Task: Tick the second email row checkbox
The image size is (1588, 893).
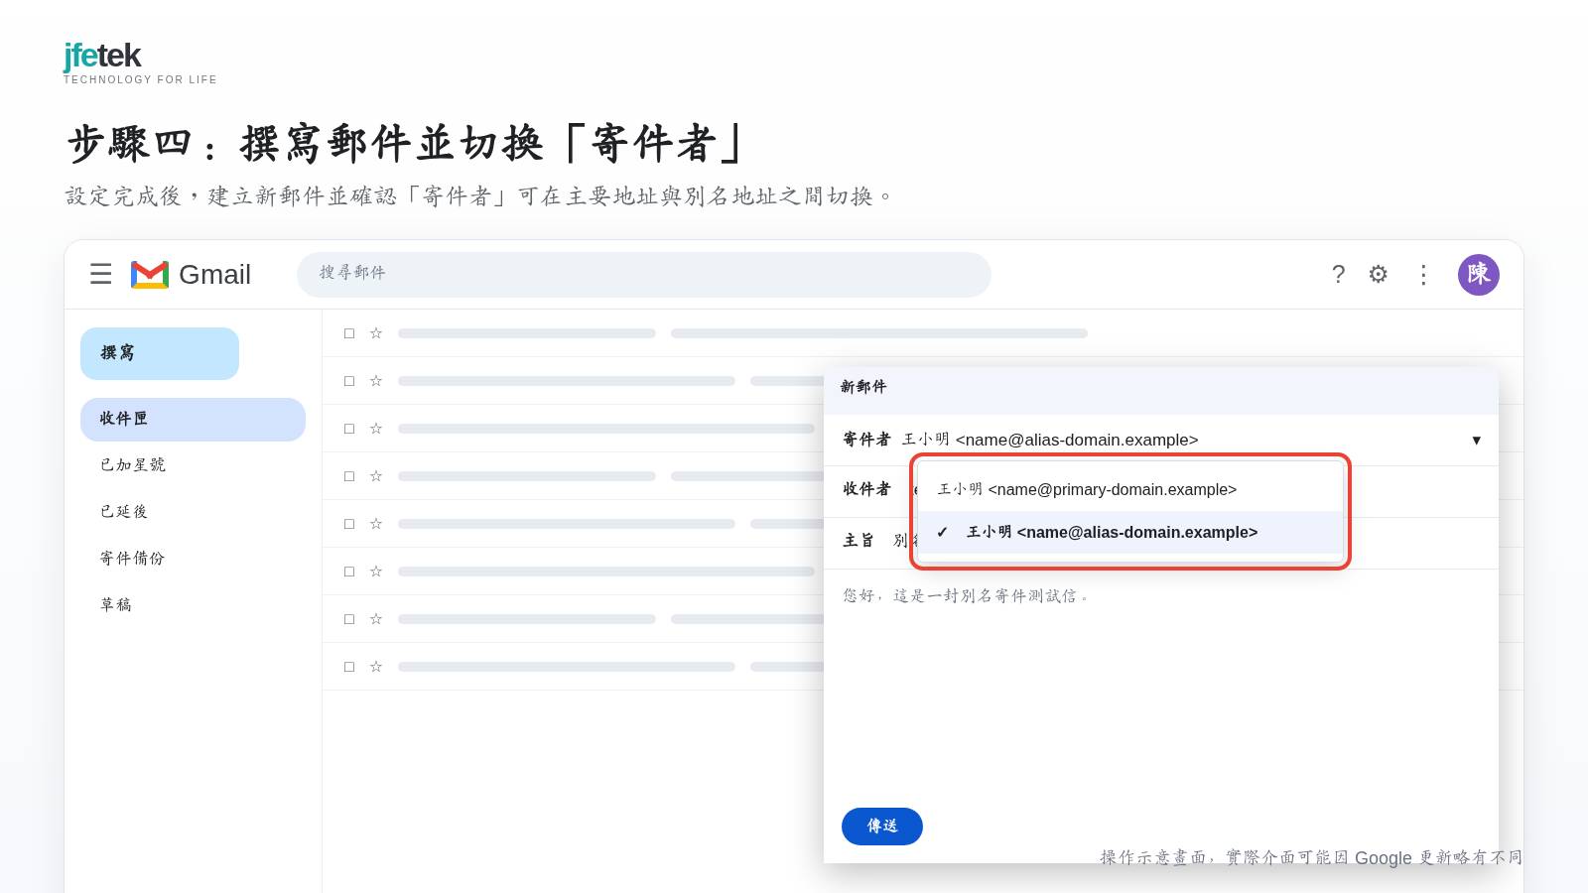Action: 349,381
